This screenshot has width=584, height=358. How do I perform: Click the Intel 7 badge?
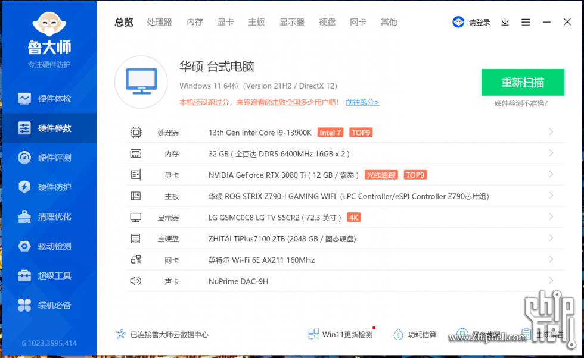pyautogui.click(x=330, y=133)
